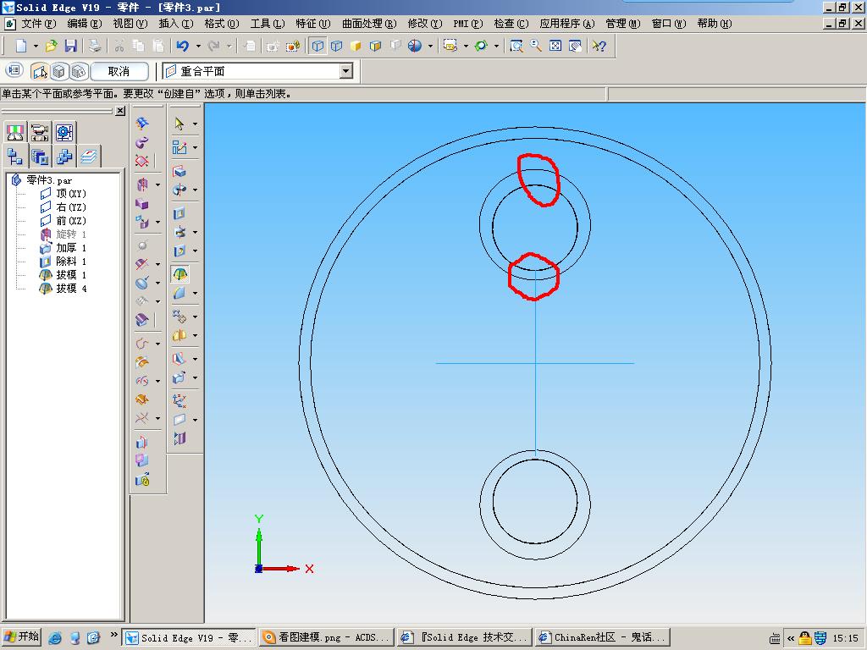Open the Feature Library tab icon
The image size is (867, 650).
point(39,157)
